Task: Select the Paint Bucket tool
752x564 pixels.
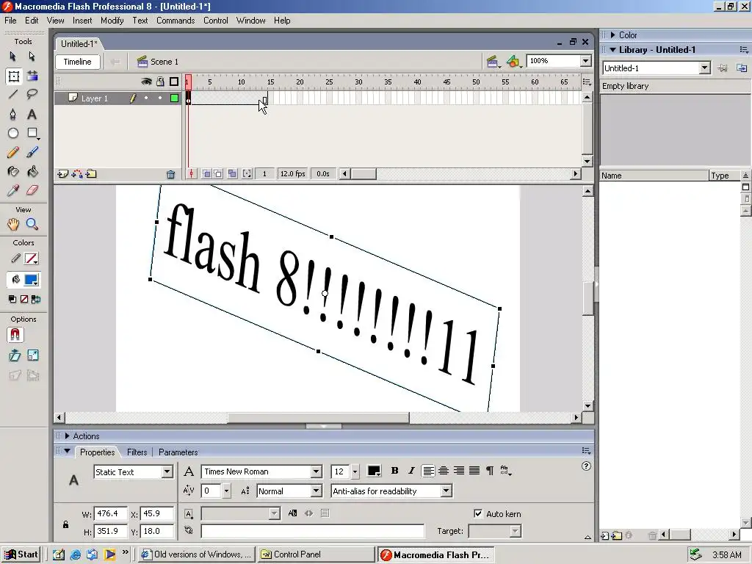Action: pos(32,171)
